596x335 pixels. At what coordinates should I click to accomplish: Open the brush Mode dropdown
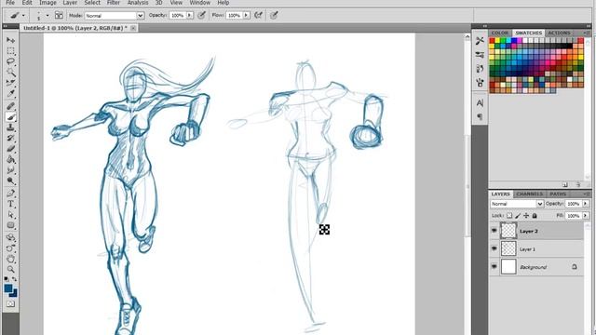click(x=115, y=16)
